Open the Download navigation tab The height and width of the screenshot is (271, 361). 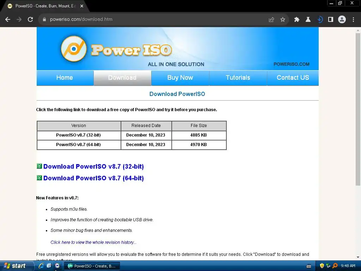tap(122, 78)
